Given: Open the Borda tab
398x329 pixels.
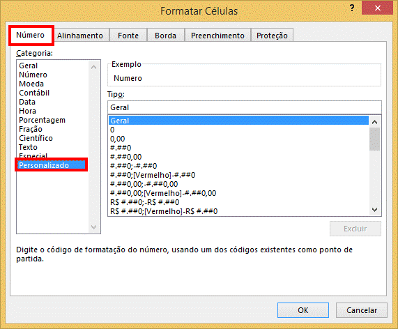Looking at the screenshot, I should pos(165,36).
